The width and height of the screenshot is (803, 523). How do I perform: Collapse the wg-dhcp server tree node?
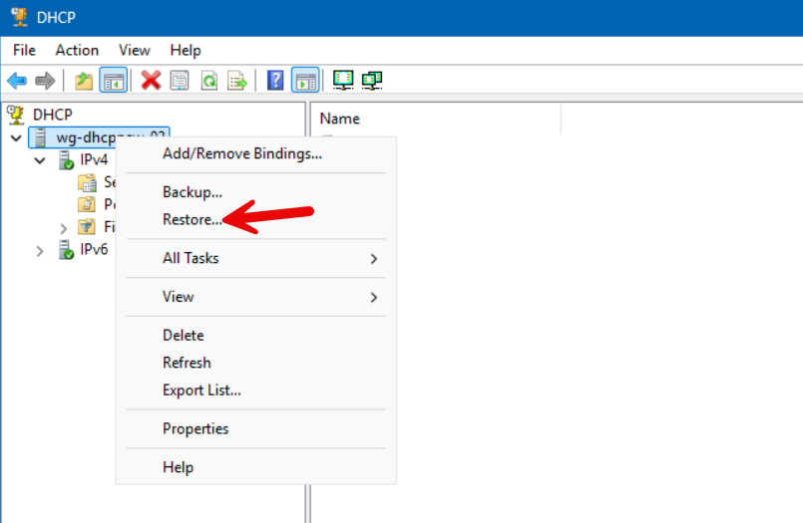pos(16,137)
